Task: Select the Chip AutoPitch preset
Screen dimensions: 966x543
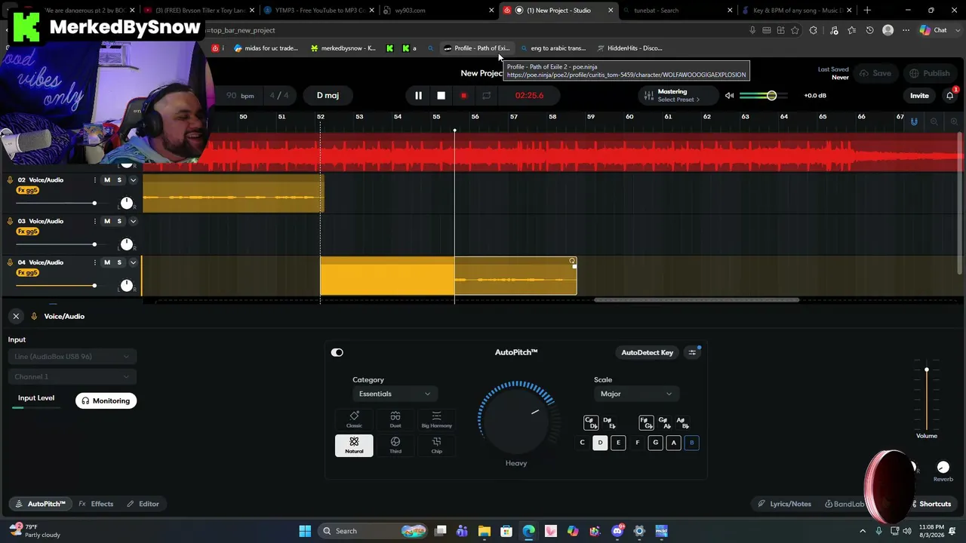Action: [436, 446]
